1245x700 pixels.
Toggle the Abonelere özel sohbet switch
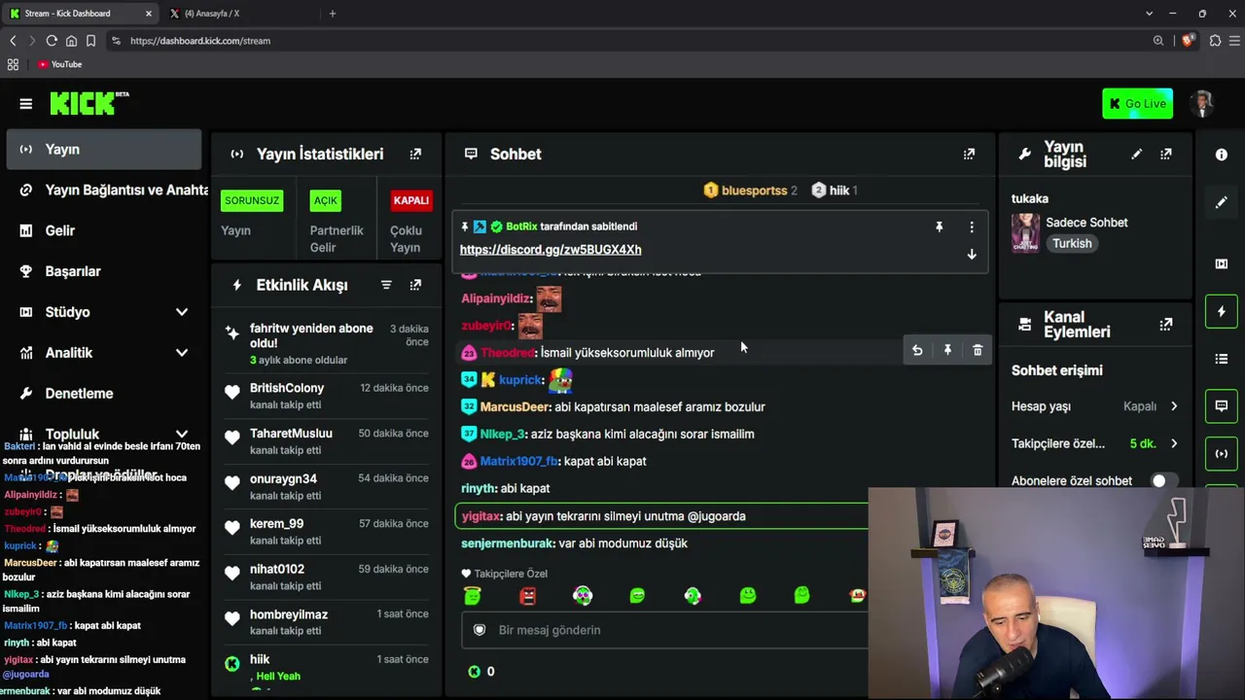pyautogui.click(x=1165, y=481)
